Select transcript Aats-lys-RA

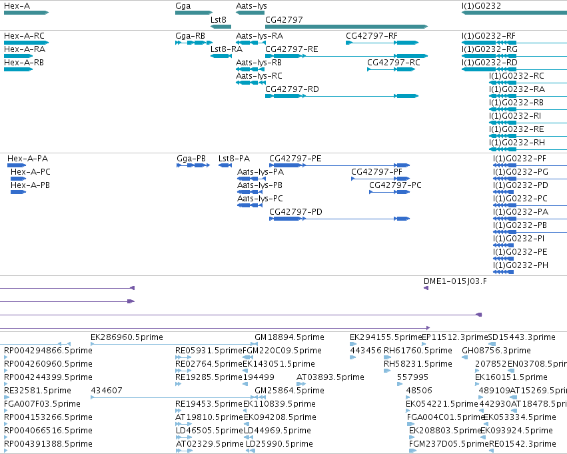coord(251,43)
